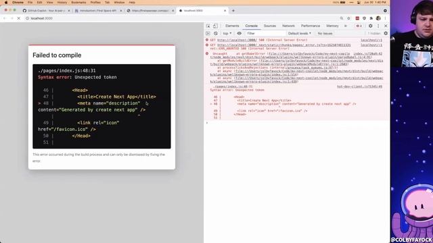Click the '1 hidden' console label
The image size is (433, 243).
(x=374, y=33)
